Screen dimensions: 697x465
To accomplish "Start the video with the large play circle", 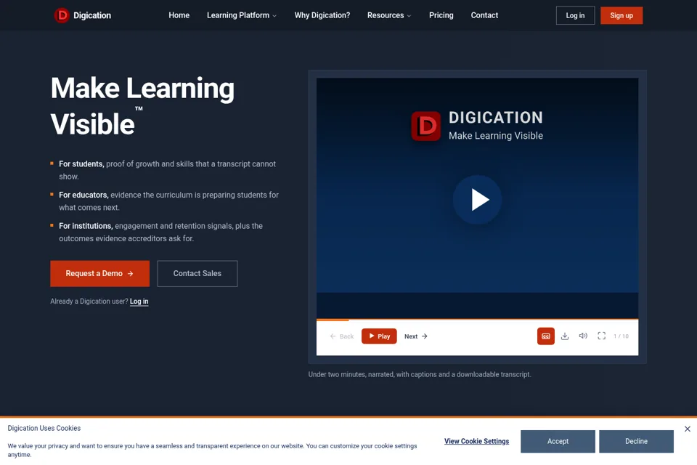I will pyautogui.click(x=477, y=199).
